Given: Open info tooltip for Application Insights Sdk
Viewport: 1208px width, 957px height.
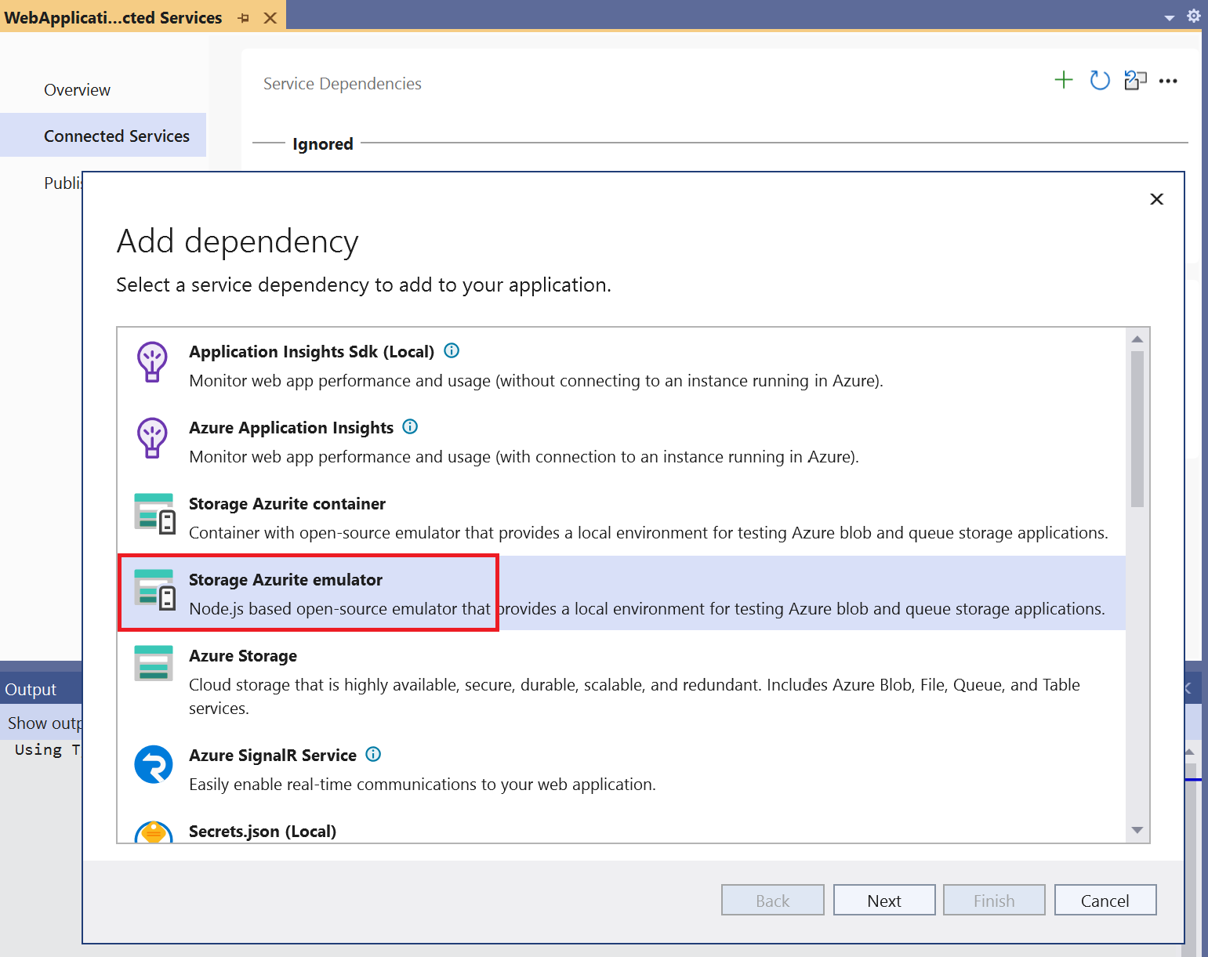Looking at the screenshot, I should tap(452, 350).
